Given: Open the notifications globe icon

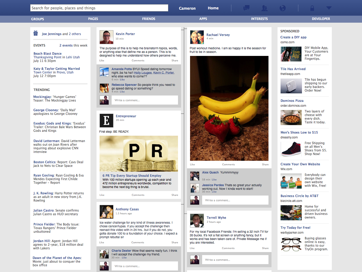Looking at the screenshot, I should [x=283, y=8].
